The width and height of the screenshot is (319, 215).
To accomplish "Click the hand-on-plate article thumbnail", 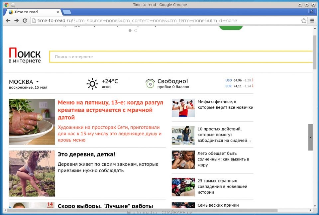I will pos(32,122).
